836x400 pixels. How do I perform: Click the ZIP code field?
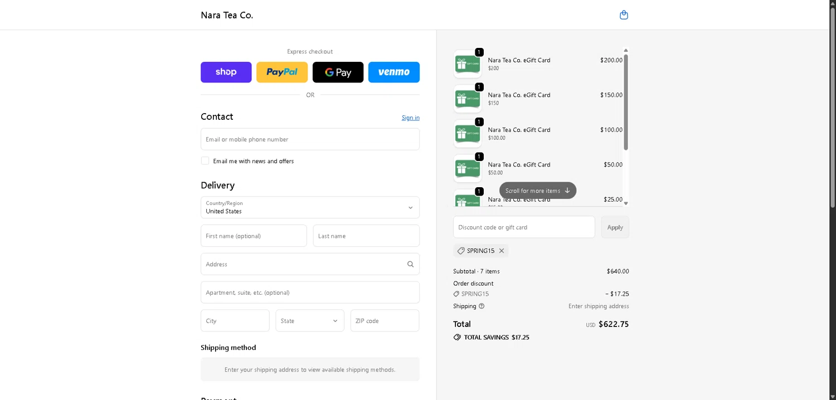coord(385,320)
